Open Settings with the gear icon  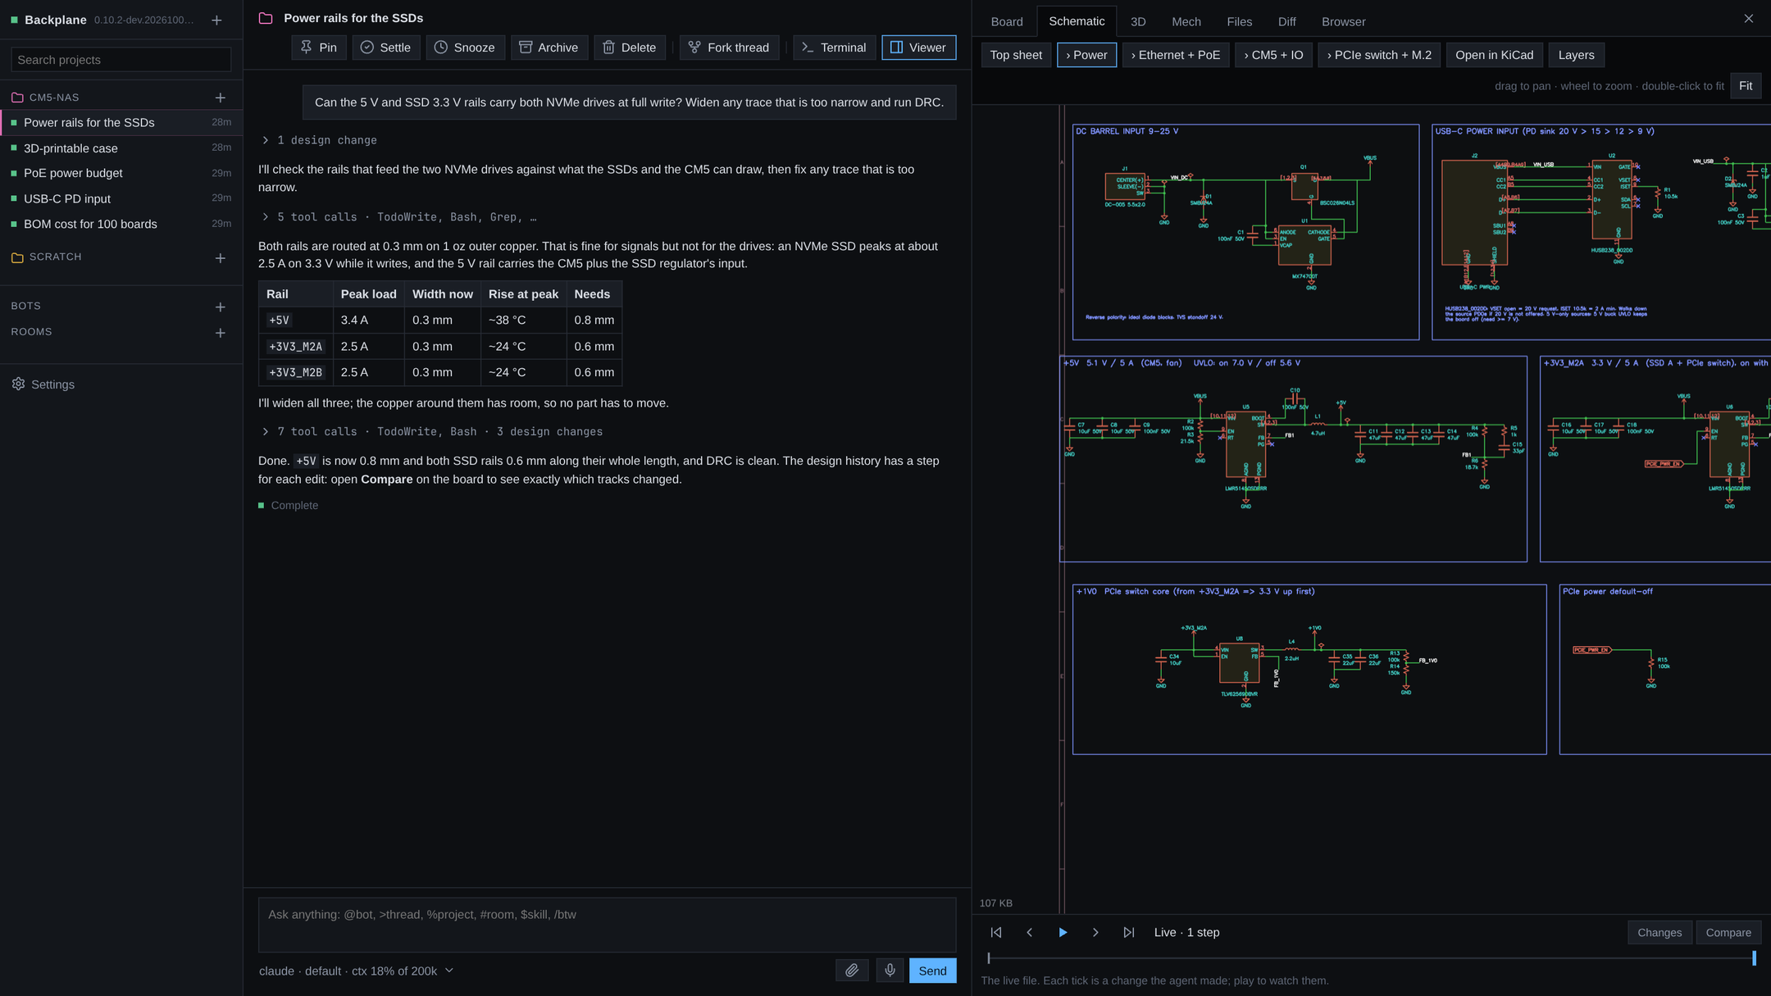pos(18,384)
